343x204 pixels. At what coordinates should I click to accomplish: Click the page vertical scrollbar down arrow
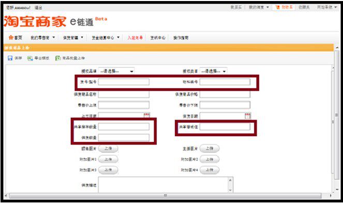coord(337,190)
